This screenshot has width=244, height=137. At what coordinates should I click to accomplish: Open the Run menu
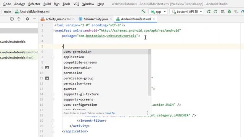click(x=57, y=4)
